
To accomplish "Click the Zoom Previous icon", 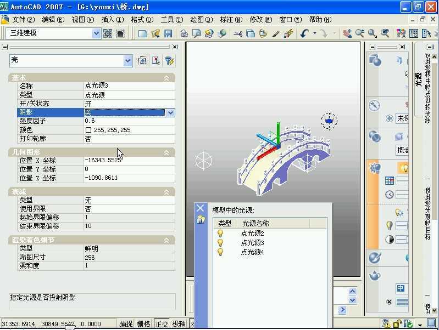I will click(x=385, y=33).
